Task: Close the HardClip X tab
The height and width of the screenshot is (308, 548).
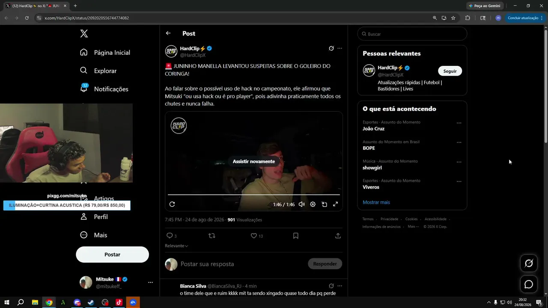Action: [65, 6]
